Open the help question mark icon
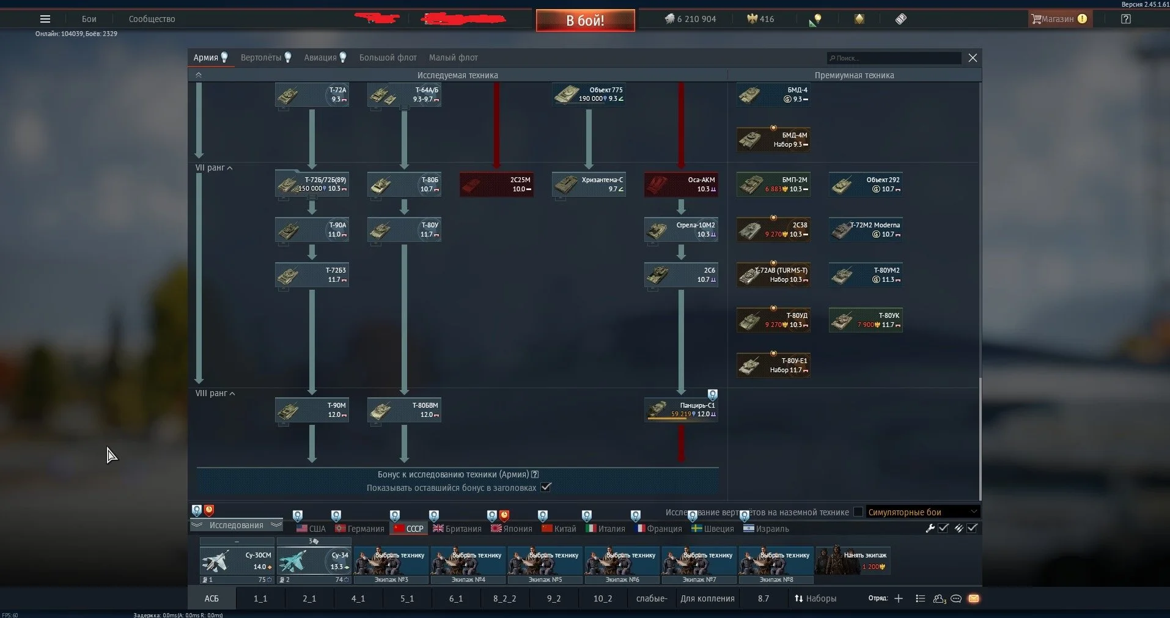Viewport: 1170px width, 618px height. [x=1126, y=19]
